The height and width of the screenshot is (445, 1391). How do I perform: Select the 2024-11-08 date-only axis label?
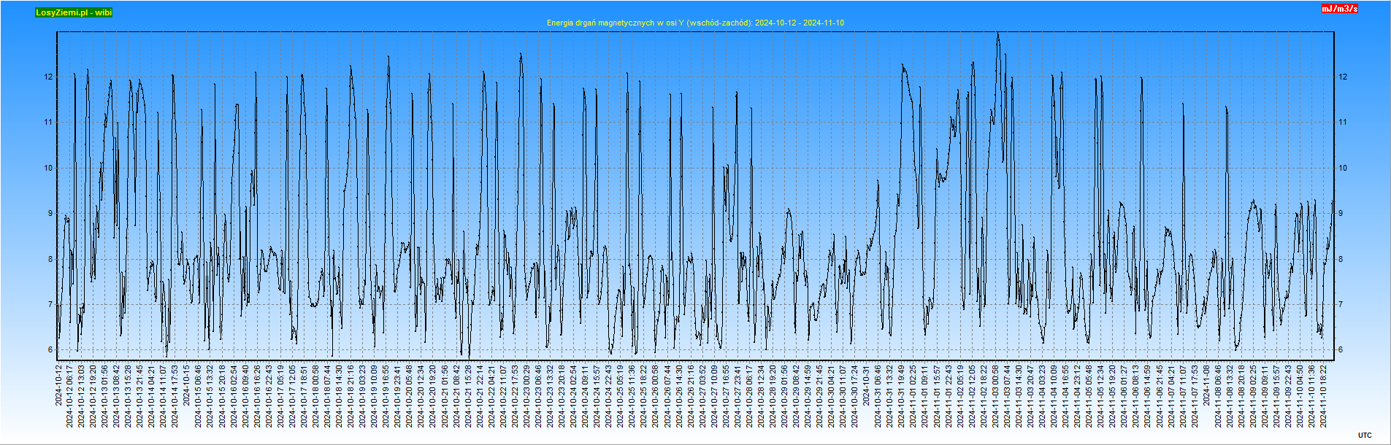[1206, 385]
